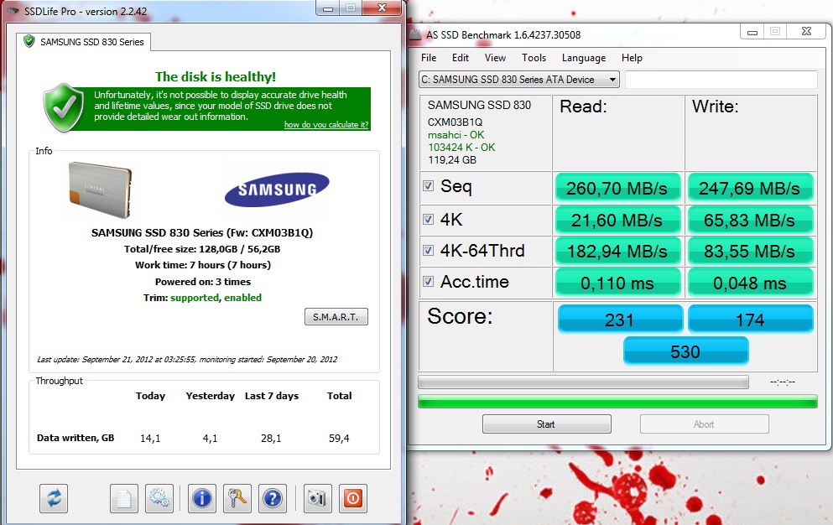
Task: Open the Tools menu in AS SSD
Action: 534,57
